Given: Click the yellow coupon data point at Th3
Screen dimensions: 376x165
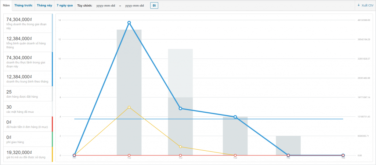Looking at the screenshot, I should click(180, 147).
